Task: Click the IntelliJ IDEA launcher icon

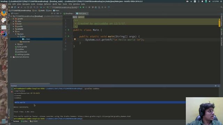Action: 4,34
